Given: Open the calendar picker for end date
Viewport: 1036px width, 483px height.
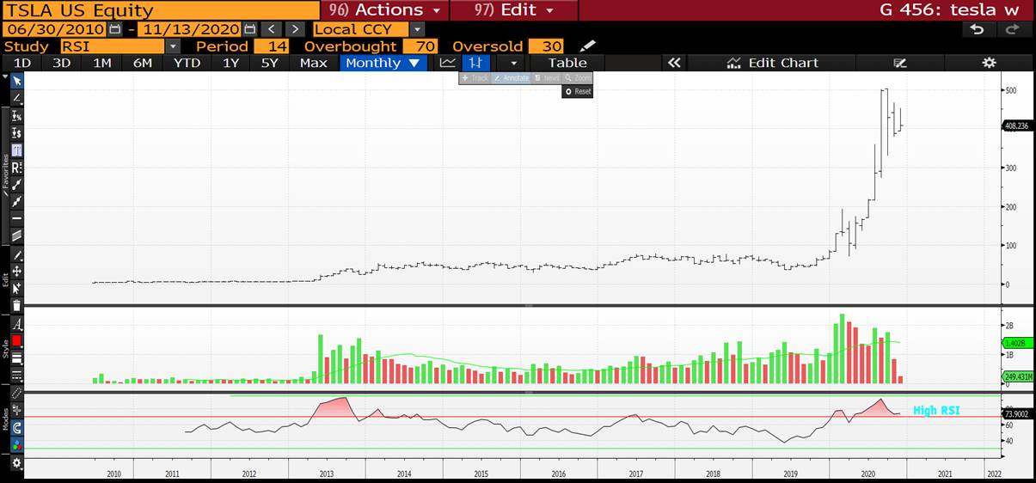Looking at the screenshot, I should click(x=249, y=28).
